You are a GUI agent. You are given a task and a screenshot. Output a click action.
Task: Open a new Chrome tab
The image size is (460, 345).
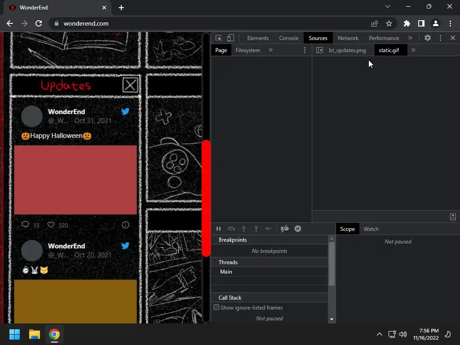[121, 8]
